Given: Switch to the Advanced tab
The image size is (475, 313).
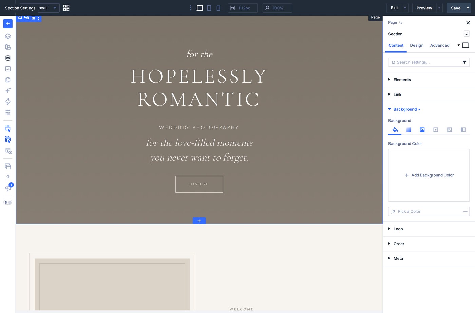Looking at the screenshot, I should 440,45.
